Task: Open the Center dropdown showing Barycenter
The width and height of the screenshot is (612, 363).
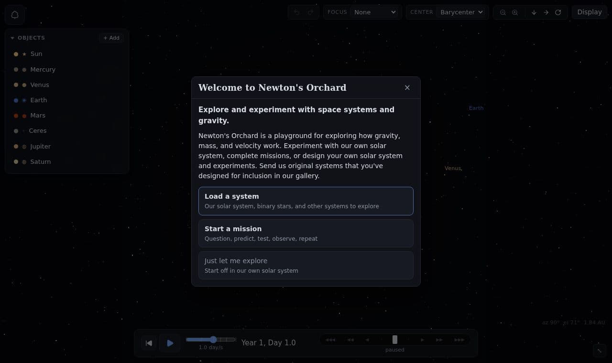Action: pyautogui.click(x=461, y=12)
